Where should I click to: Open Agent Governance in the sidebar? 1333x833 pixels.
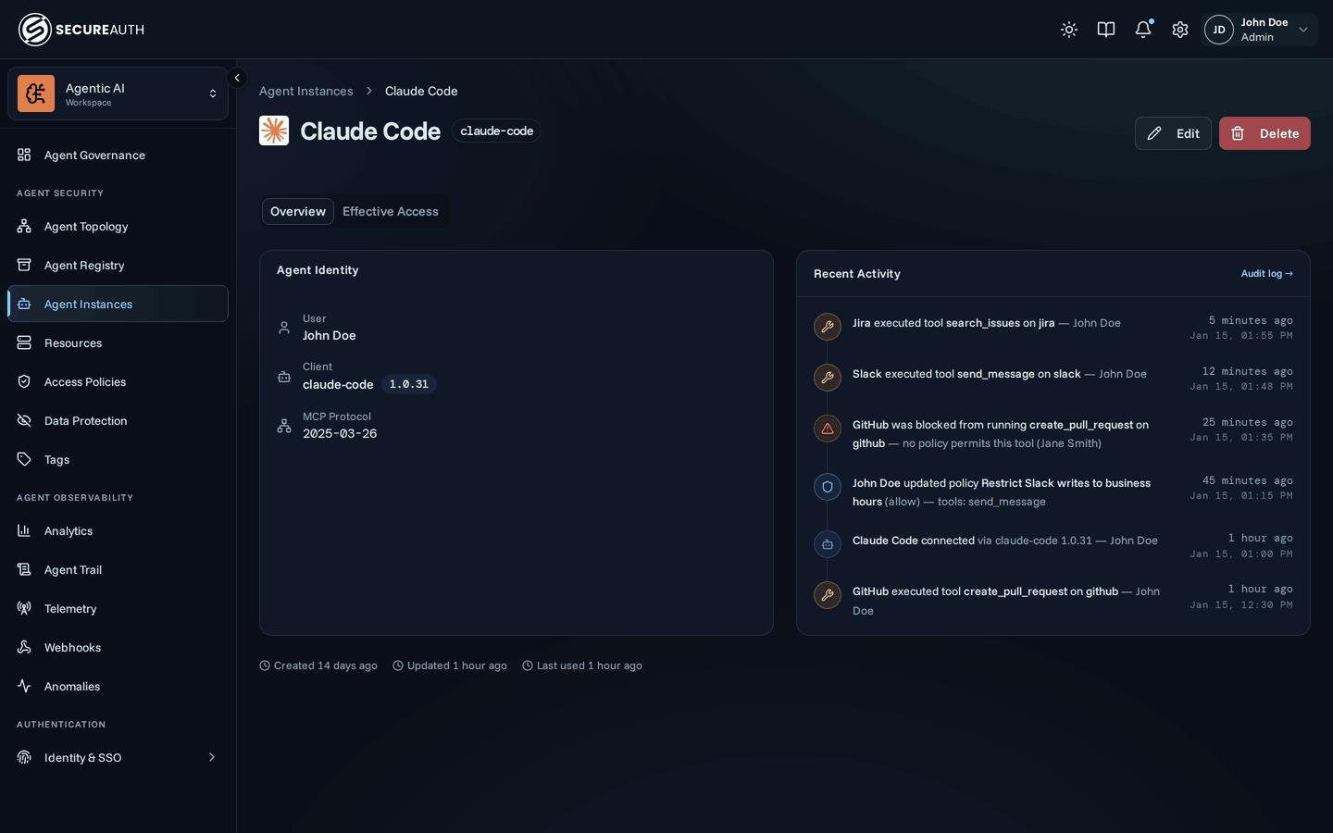(x=118, y=155)
